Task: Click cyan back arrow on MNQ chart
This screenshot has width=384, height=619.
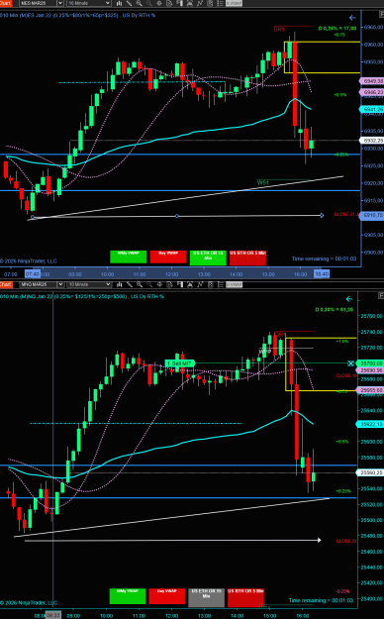Action: coord(349,299)
